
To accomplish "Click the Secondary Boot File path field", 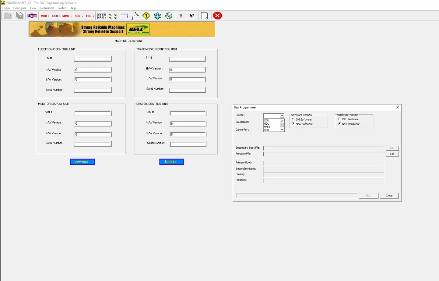I will click(x=324, y=148).
